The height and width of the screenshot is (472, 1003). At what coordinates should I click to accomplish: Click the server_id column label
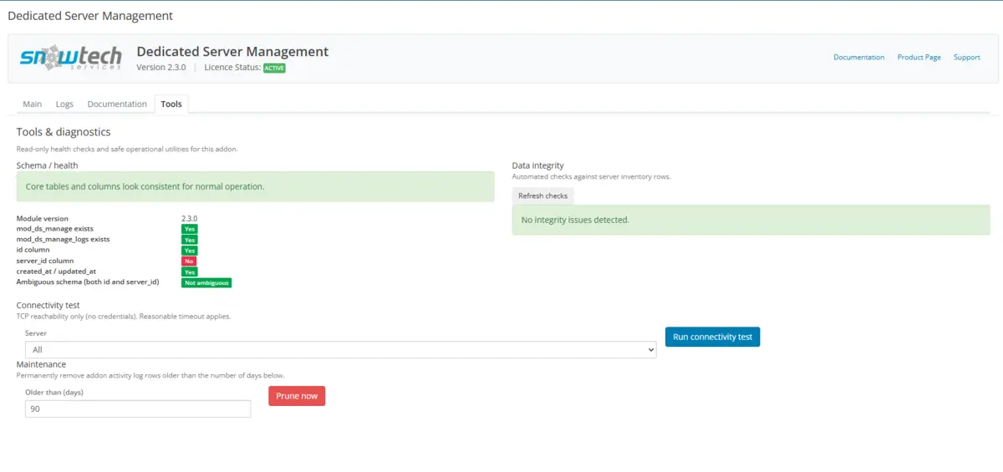point(45,261)
